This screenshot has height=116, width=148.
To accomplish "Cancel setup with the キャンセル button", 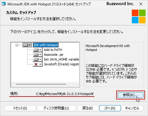I will tap(132, 108).
